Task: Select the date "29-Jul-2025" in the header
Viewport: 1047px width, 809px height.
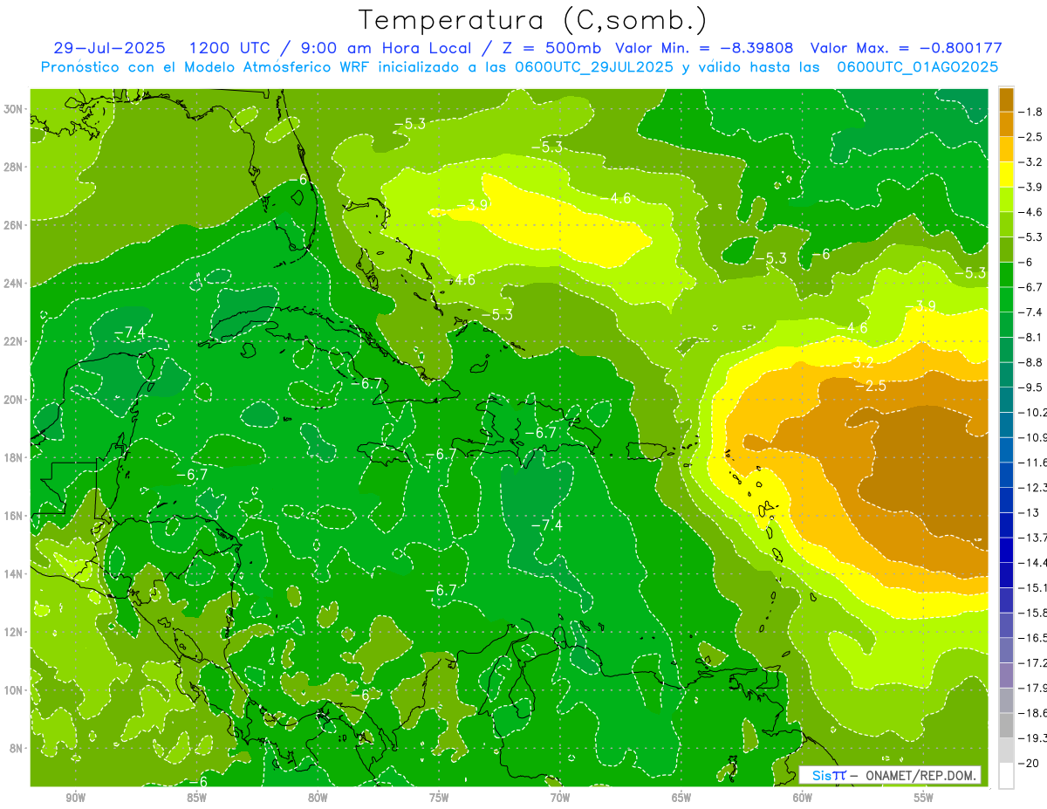Action: point(109,48)
